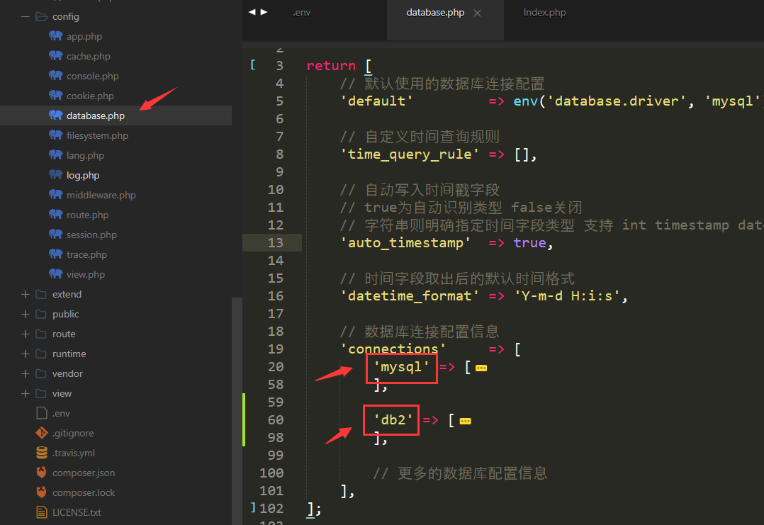Viewport: 764px width, 525px height.
Task: Expand the vendor folder
Action: [x=26, y=373]
